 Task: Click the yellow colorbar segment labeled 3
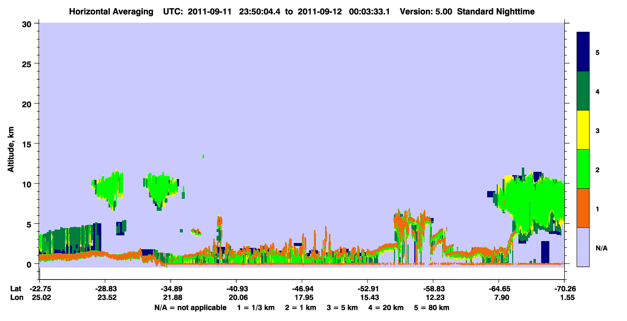coord(583,130)
